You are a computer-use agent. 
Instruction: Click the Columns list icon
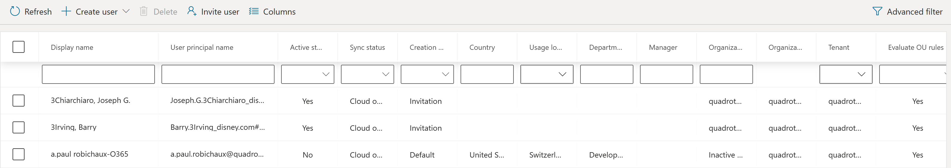click(254, 11)
